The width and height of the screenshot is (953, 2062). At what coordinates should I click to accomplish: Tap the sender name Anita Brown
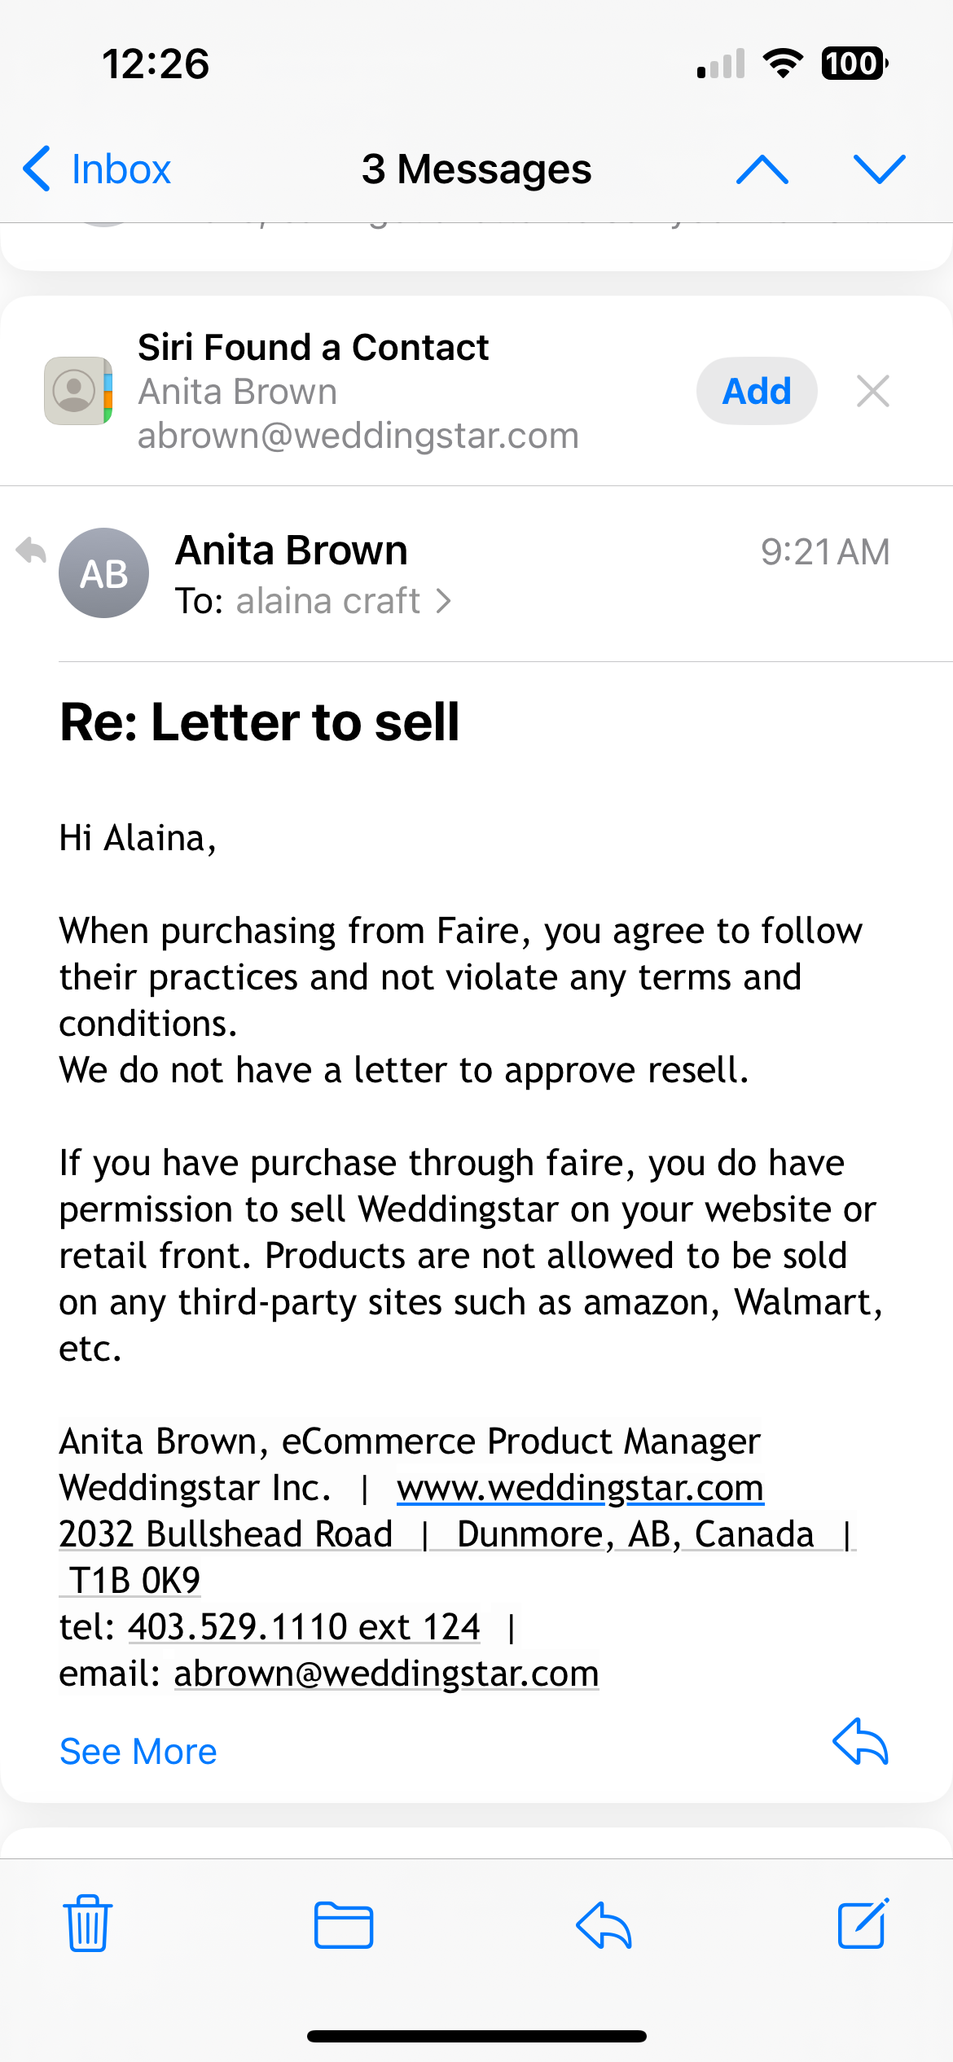292,551
